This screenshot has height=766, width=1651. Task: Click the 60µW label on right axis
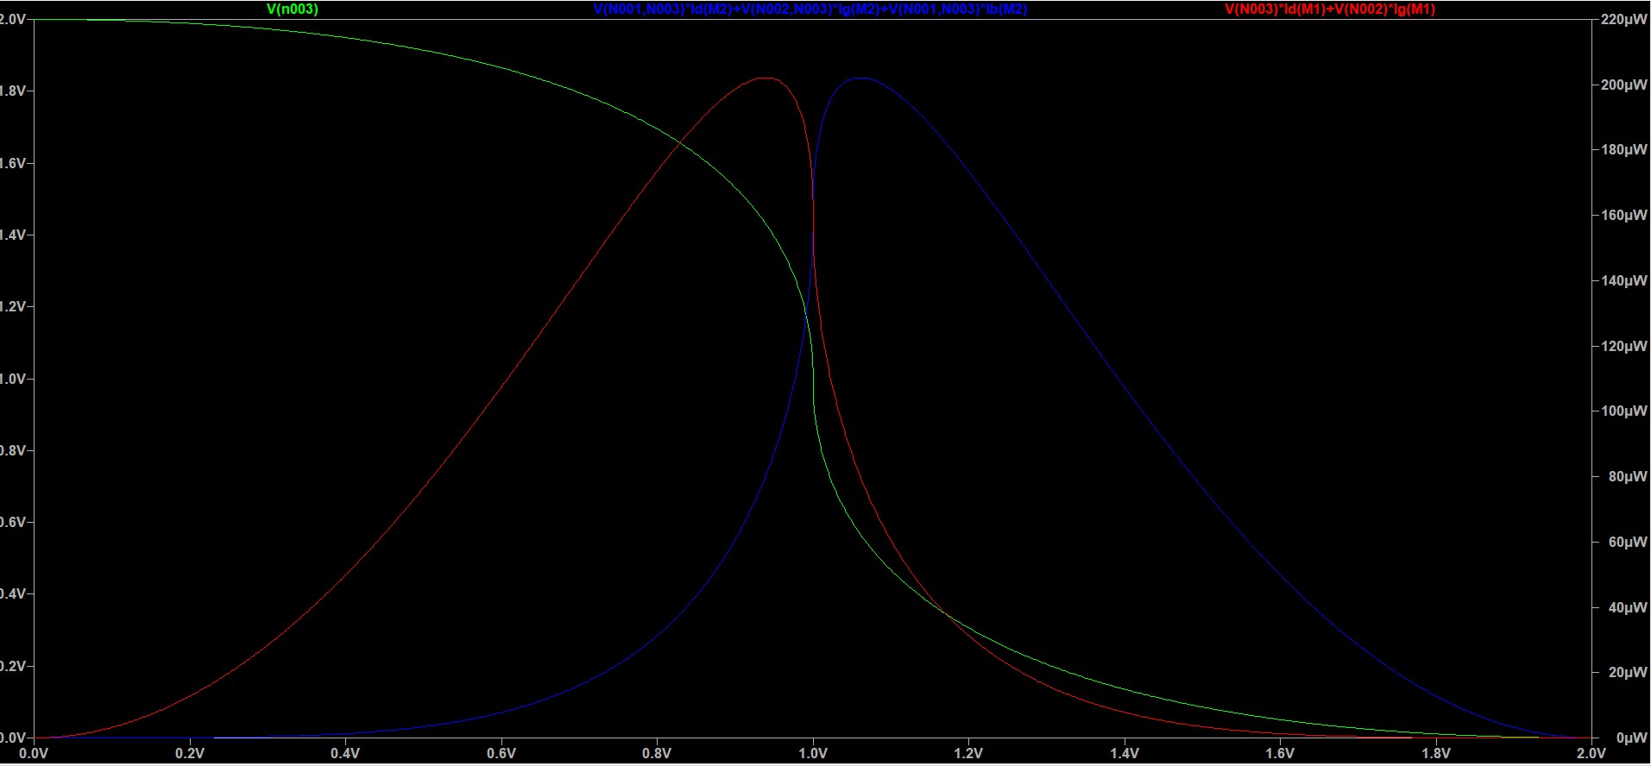[1628, 542]
